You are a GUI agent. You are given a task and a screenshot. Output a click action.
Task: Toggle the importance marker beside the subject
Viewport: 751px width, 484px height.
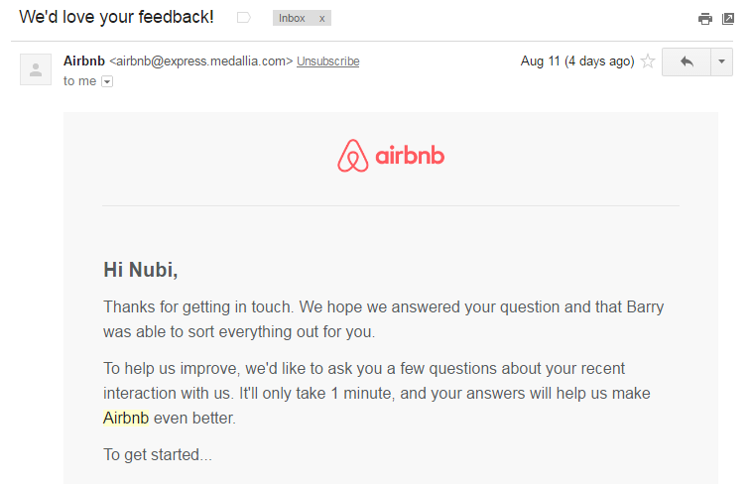tap(244, 18)
